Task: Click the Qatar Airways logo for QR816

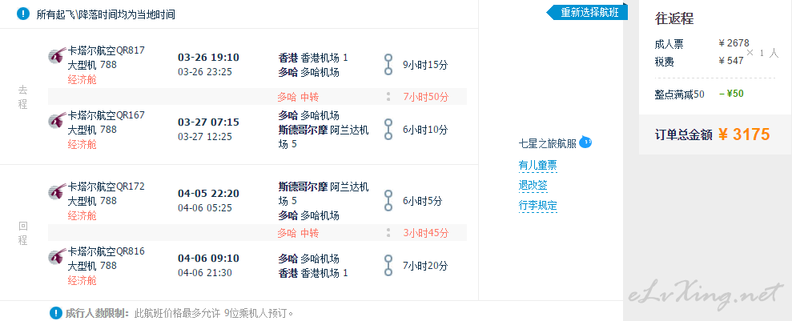Action: [57, 256]
